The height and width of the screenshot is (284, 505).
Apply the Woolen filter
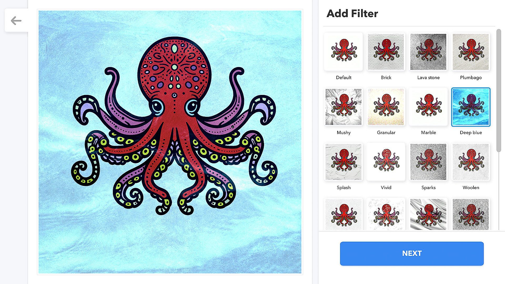[x=471, y=162]
